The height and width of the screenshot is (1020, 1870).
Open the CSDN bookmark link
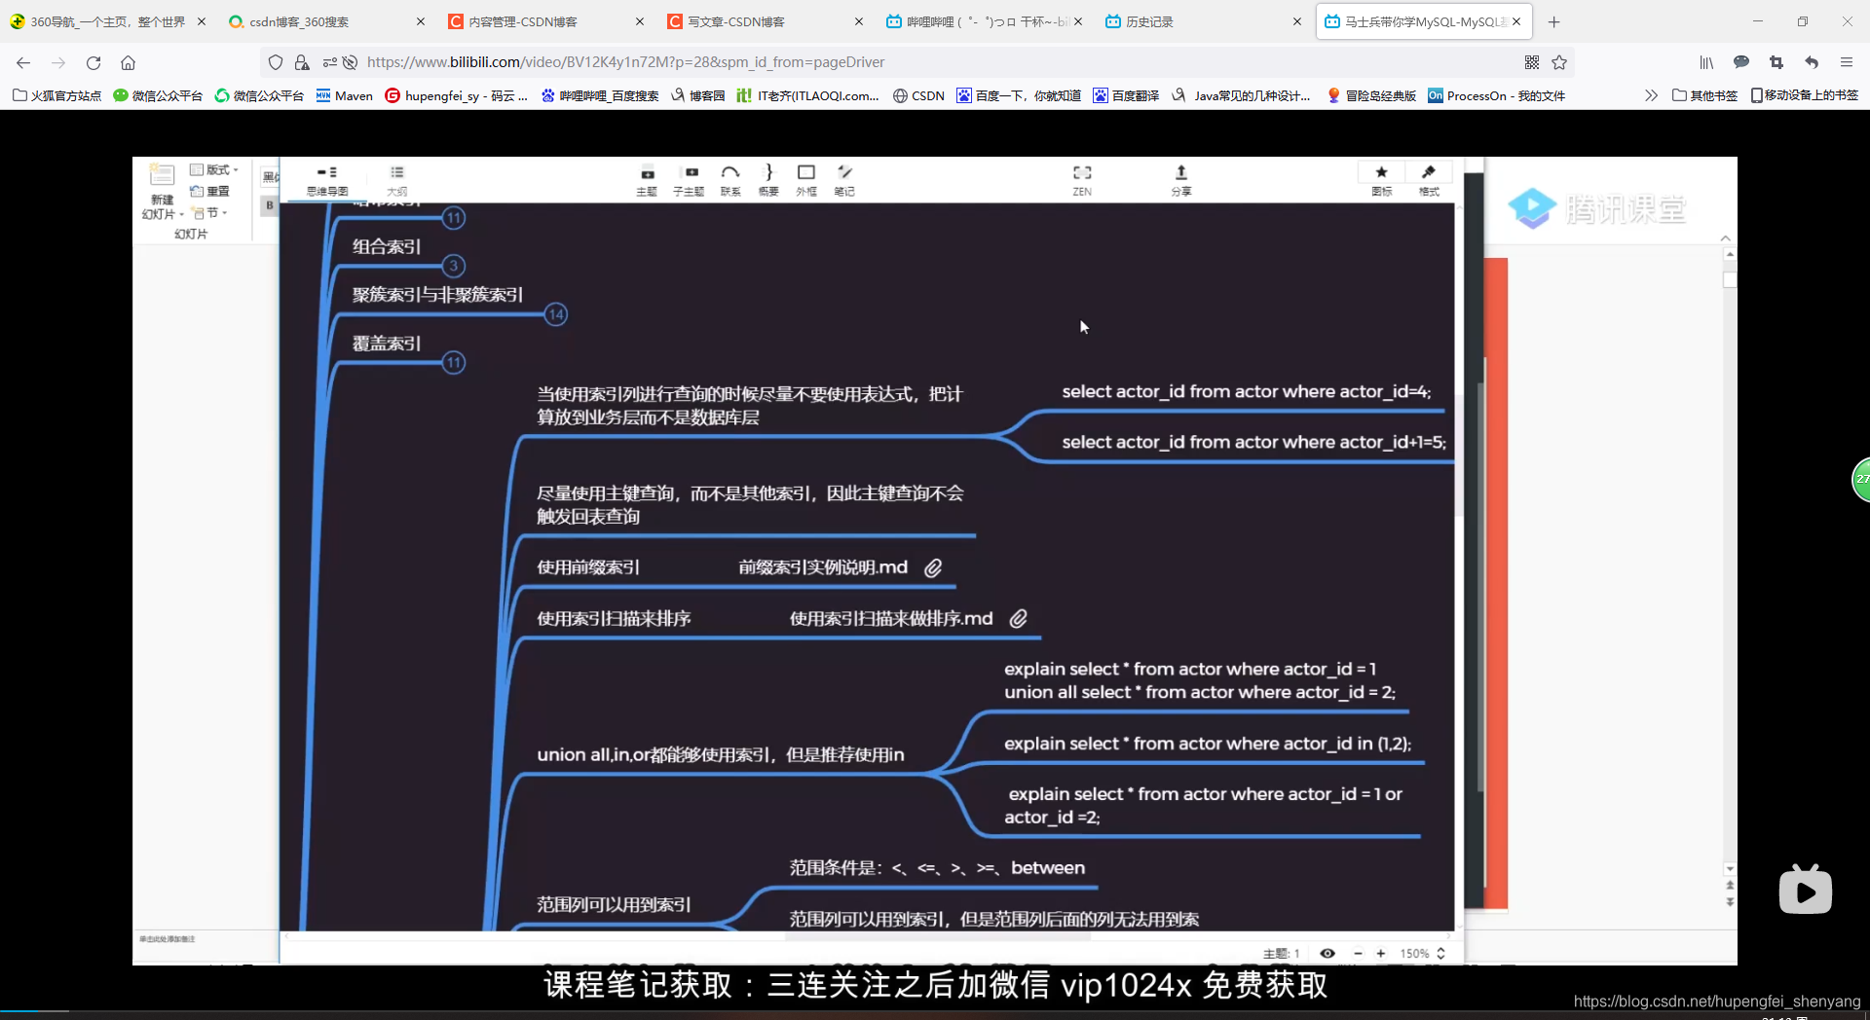(918, 95)
